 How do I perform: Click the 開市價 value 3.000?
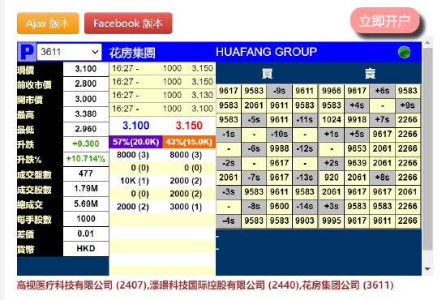pos(86,99)
